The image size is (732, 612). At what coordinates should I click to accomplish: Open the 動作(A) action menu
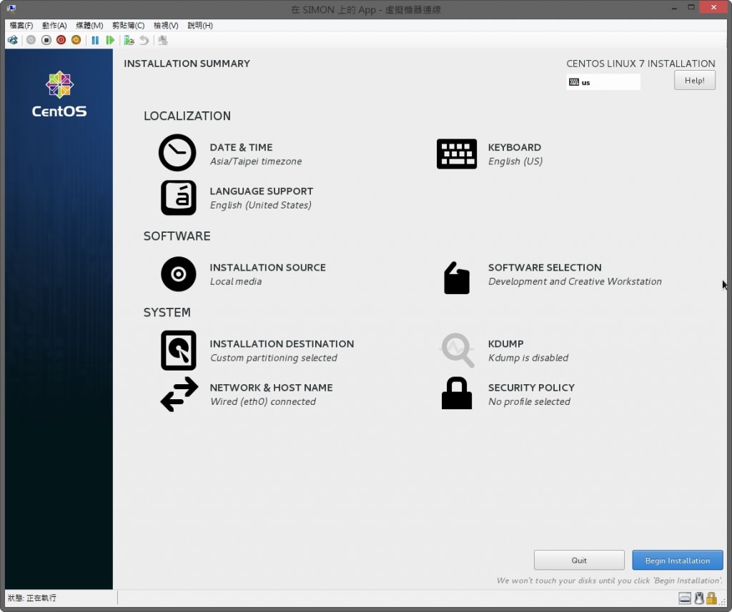tap(54, 25)
